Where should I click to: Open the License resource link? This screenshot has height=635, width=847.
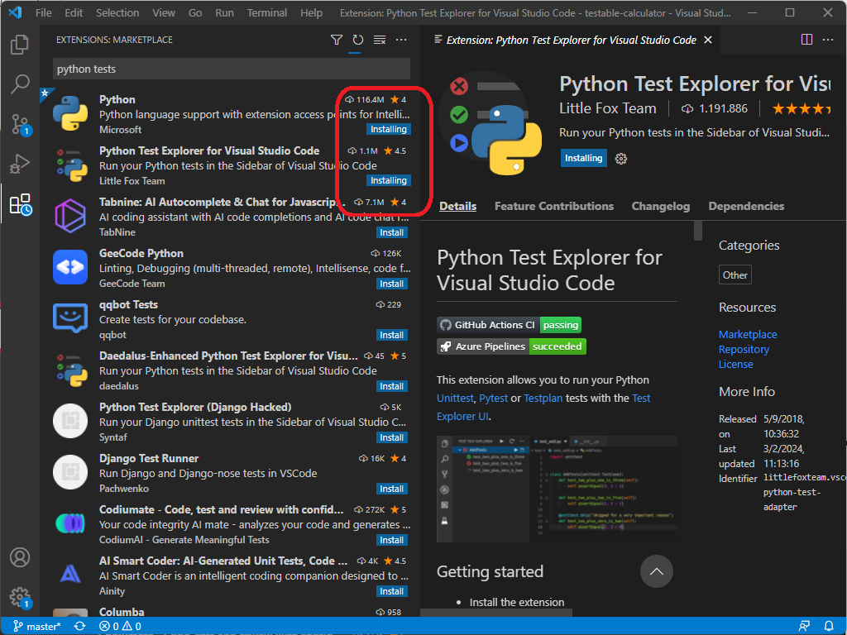tap(735, 365)
